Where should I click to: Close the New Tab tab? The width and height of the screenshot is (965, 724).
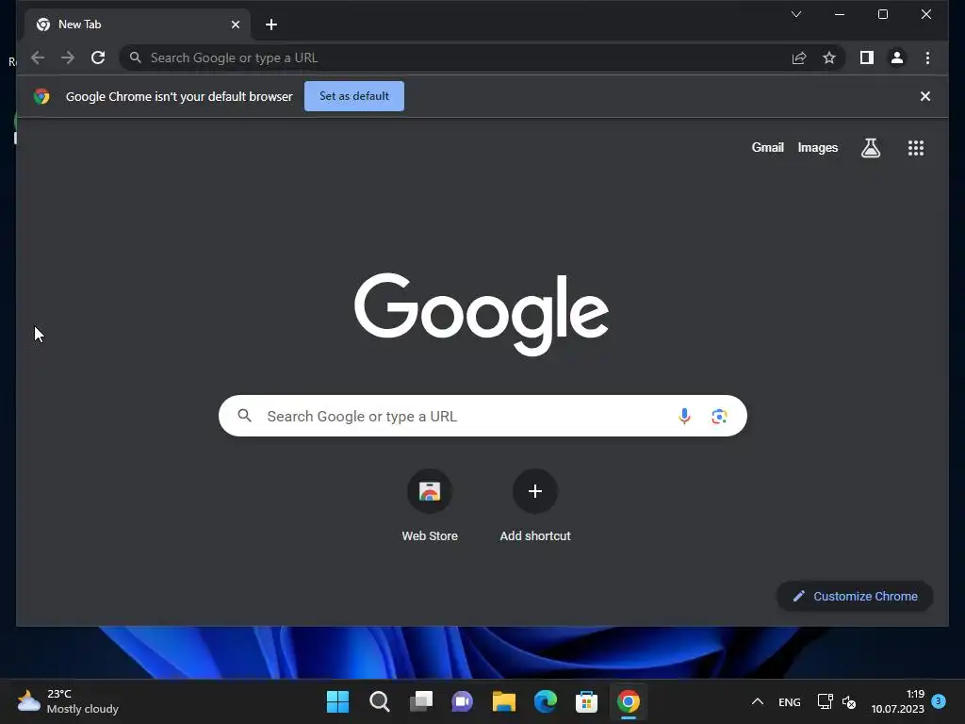236,25
